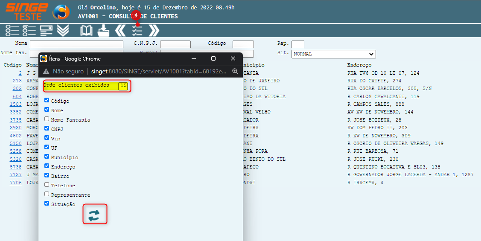Click the Qtde clientes exibidos field
The height and width of the screenshot is (241, 481).
click(x=123, y=86)
